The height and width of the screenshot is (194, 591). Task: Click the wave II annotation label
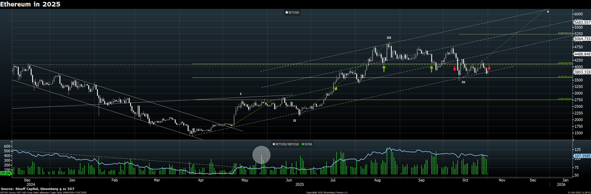click(x=295, y=120)
